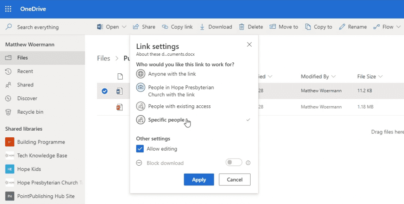404x204 pixels.
Task: Click the Hope Kids HK icon
Action: [10, 169]
